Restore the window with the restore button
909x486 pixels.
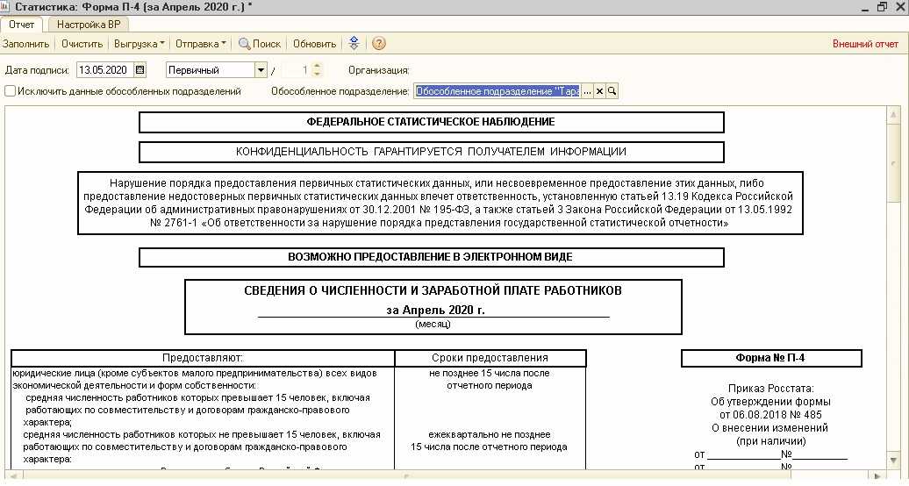(x=883, y=7)
